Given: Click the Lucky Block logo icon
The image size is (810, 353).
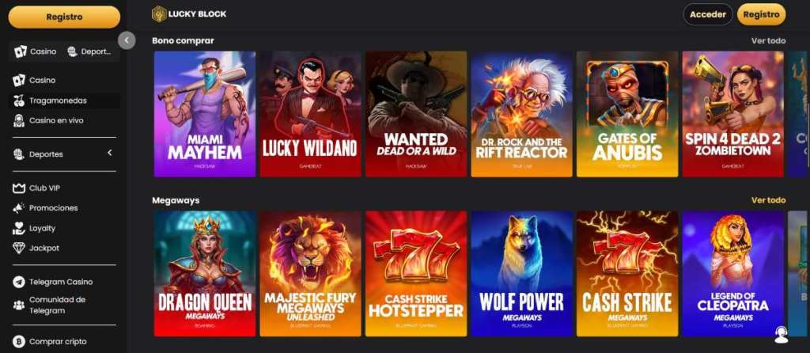Looking at the screenshot, I should pyautogui.click(x=158, y=14).
